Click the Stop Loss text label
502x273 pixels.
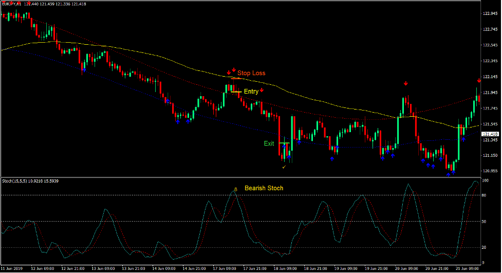[x=251, y=73]
